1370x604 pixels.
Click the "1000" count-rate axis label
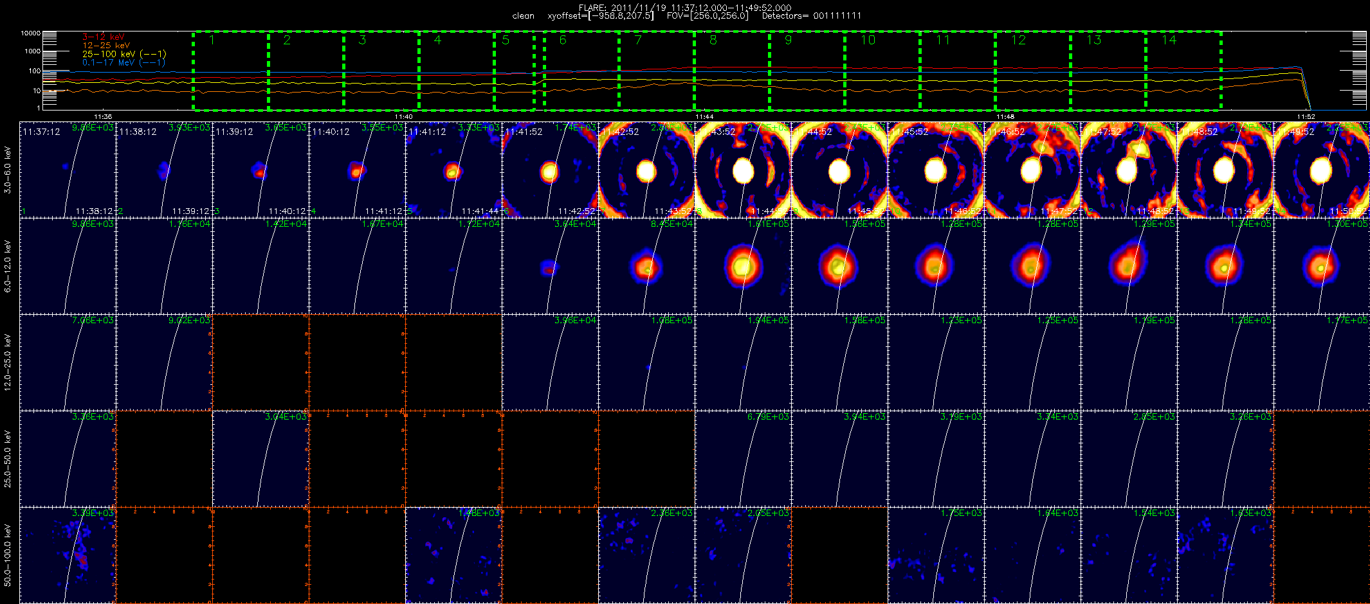point(33,51)
